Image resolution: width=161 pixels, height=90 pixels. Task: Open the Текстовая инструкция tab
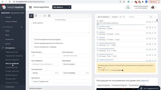[119, 85]
